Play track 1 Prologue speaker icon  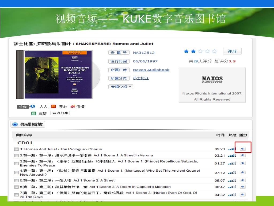[x=243, y=149]
